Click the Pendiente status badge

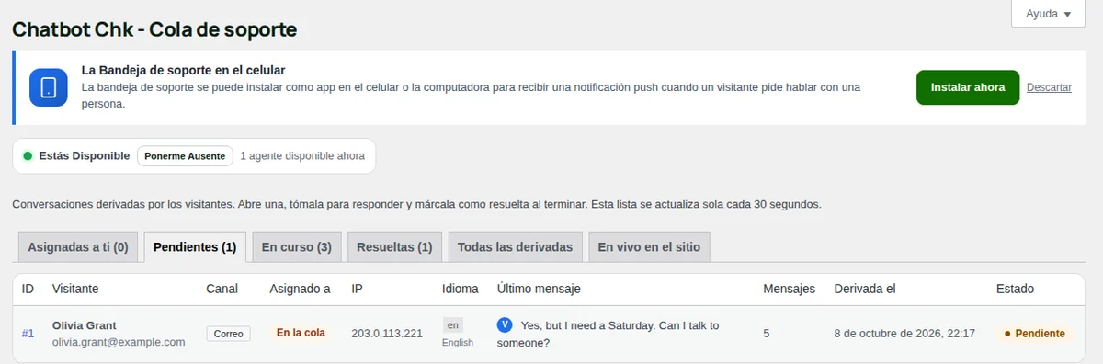click(1034, 334)
